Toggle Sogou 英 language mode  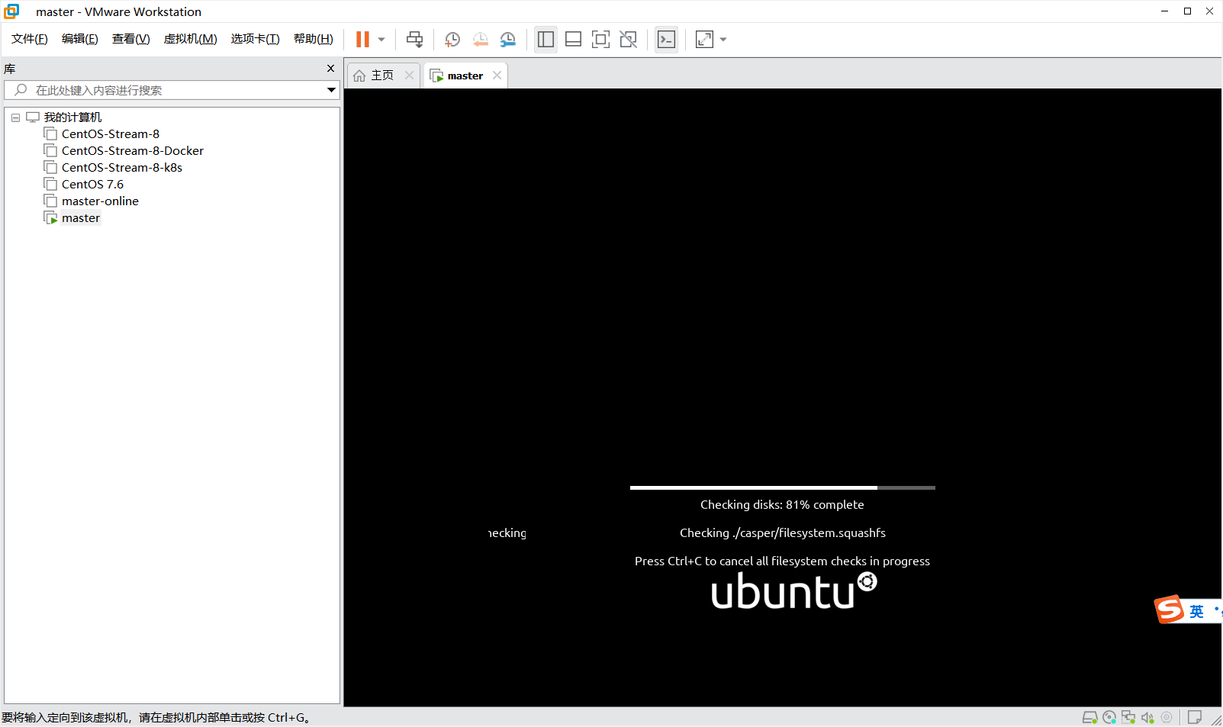1196,611
